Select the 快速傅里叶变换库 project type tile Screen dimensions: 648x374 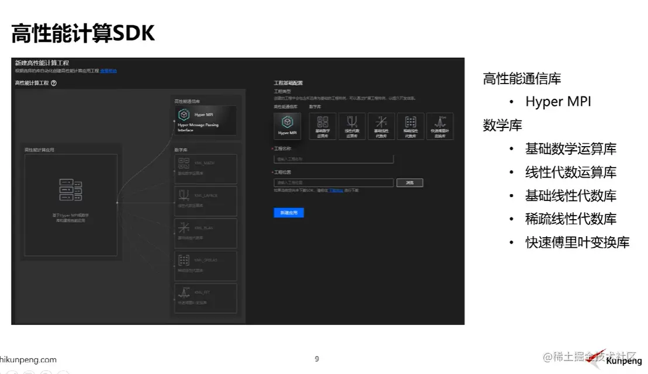click(x=440, y=126)
